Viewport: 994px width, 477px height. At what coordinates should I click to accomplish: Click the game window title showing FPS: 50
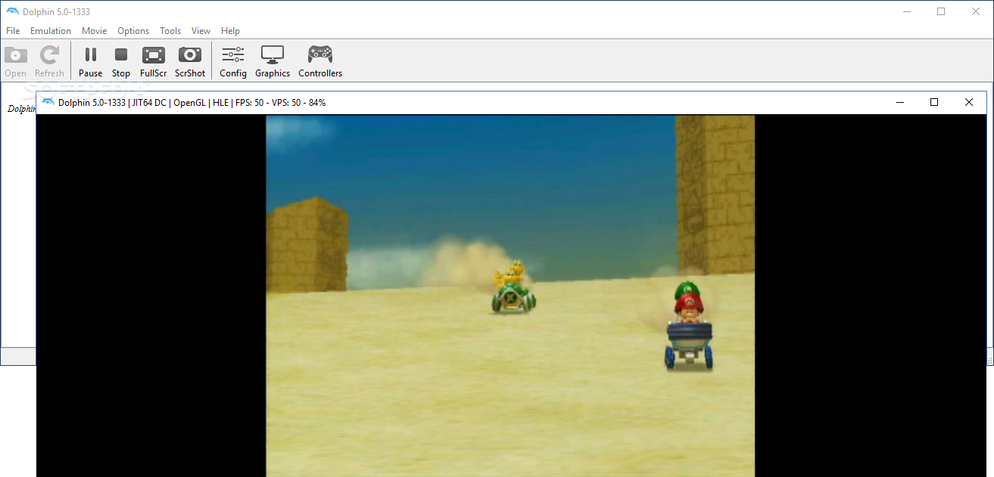pos(192,102)
